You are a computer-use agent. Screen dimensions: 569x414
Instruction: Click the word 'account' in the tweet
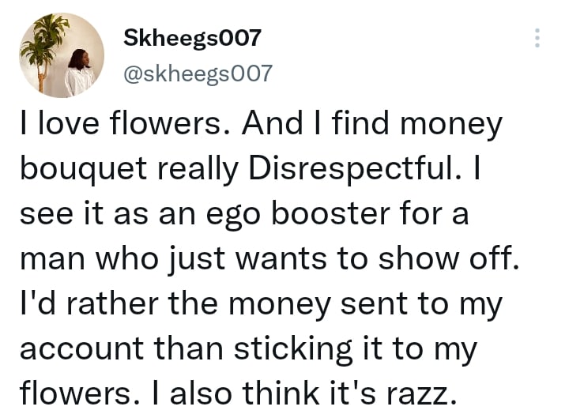tap(82, 348)
